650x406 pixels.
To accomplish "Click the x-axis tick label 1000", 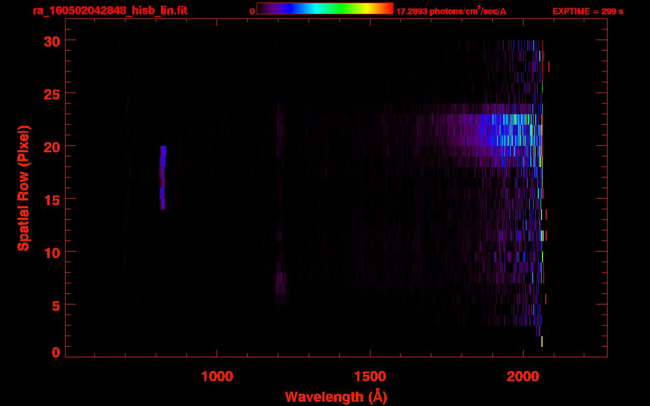I will 216,376.
